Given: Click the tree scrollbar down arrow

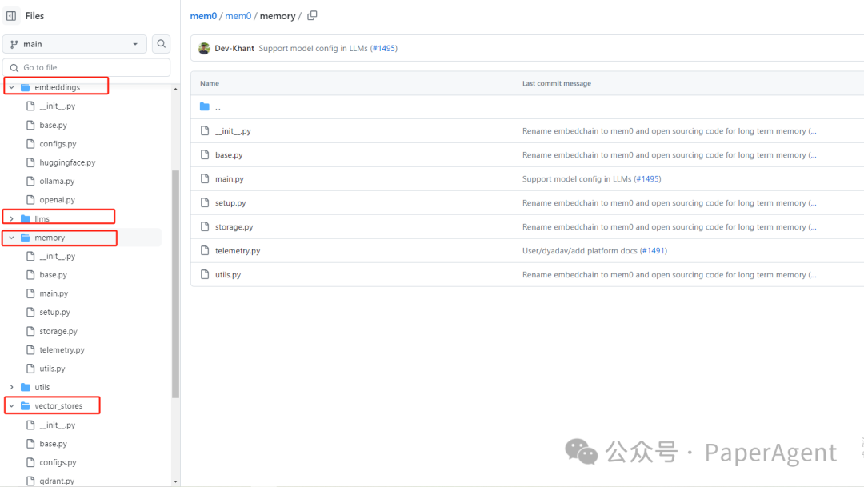Looking at the screenshot, I should 176,481.
